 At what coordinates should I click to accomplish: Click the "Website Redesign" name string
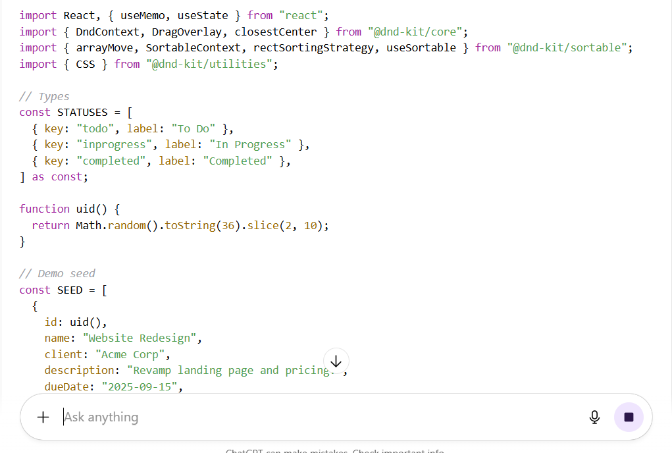(x=140, y=338)
